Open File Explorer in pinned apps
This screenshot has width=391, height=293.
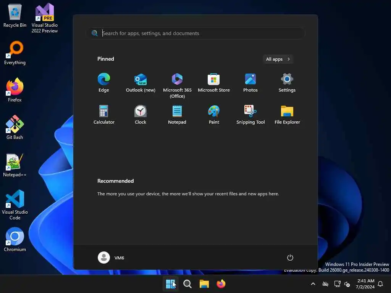pyautogui.click(x=287, y=114)
